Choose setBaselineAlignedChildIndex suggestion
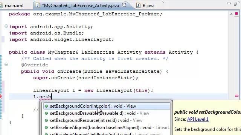Image resolution: width=241 pixels, height=135 pixels. pyautogui.click(x=107, y=133)
